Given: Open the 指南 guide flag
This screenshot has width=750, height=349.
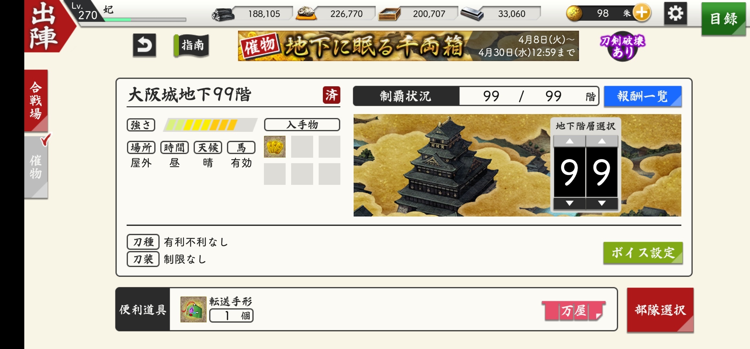Looking at the screenshot, I should pyautogui.click(x=192, y=45).
